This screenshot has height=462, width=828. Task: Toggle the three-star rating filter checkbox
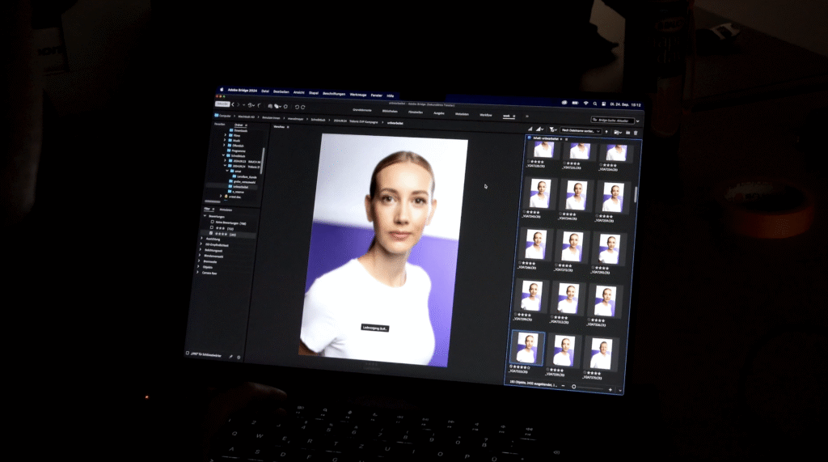tap(211, 229)
